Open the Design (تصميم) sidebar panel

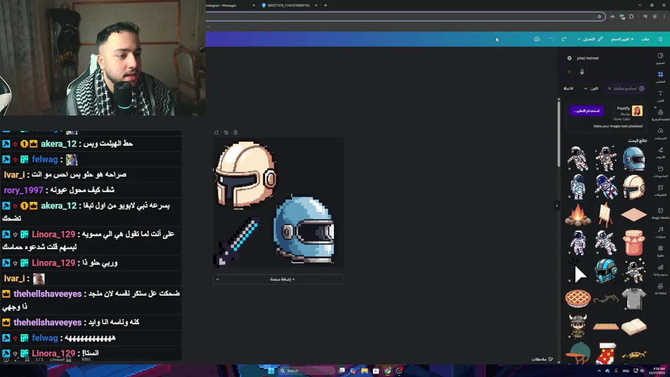[660, 58]
